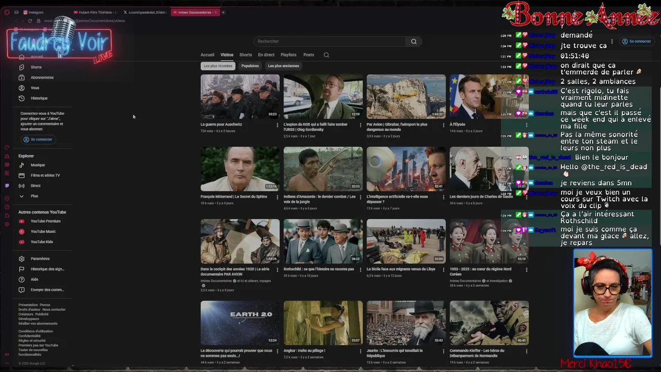
Task: Search within channel magnifier icon
Action: 326,55
